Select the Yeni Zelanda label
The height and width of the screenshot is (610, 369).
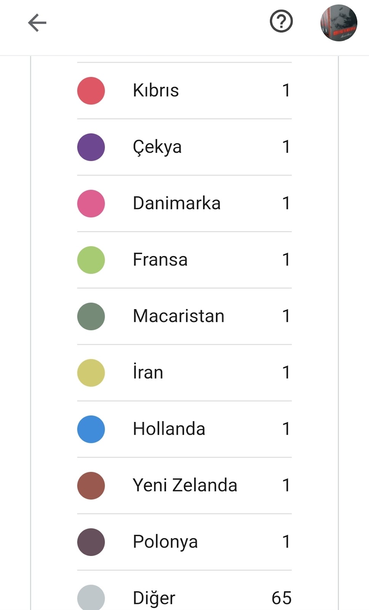coord(185,485)
